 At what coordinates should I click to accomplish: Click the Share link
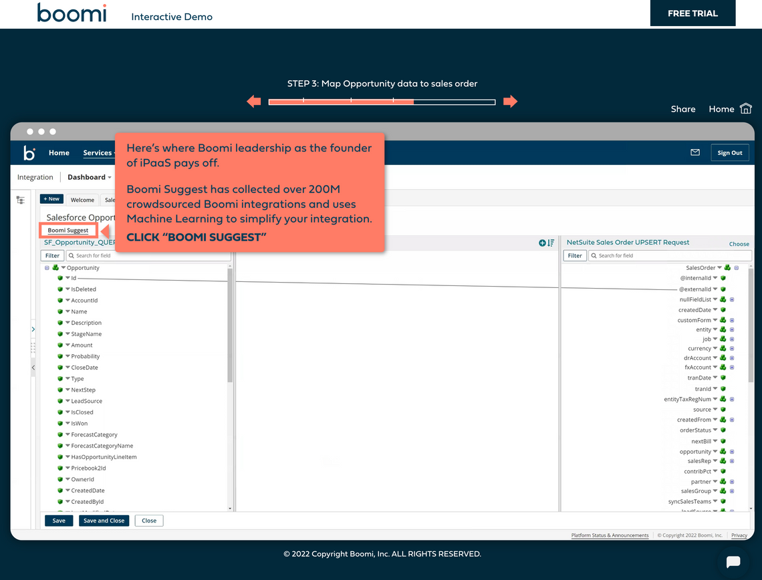click(x=682, y=109)
